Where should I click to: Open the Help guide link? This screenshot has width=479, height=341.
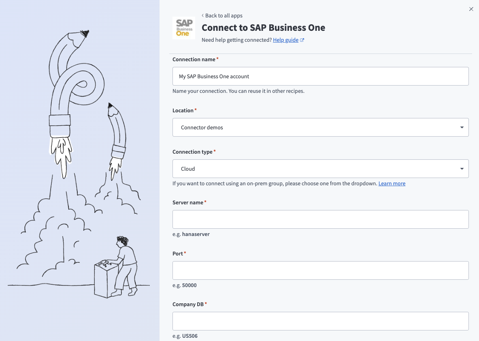[x=285, y=40]
